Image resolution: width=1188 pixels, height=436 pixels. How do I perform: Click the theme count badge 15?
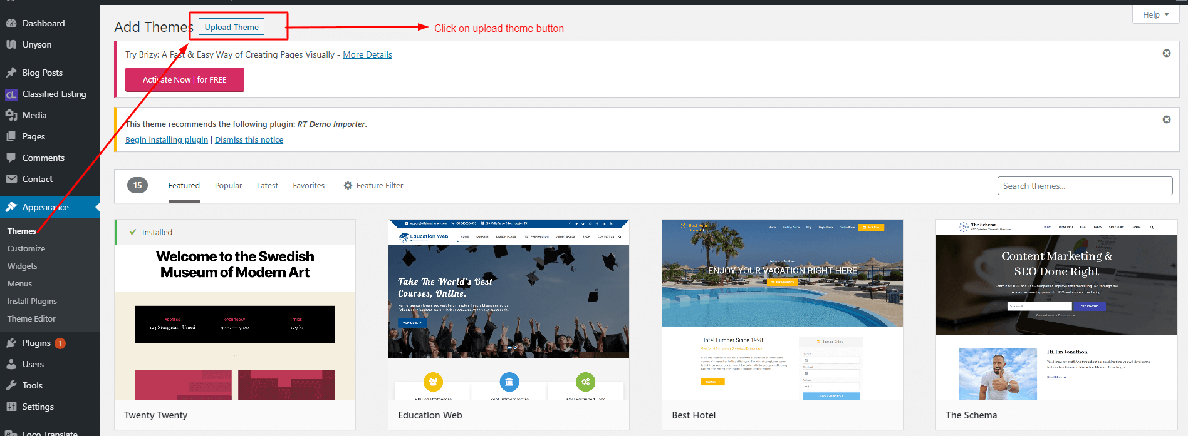(138, 185)
